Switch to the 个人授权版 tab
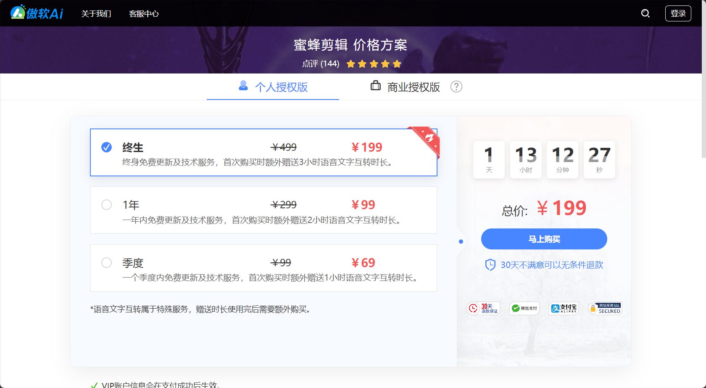 pyautogui.click(x=273, y=87)
